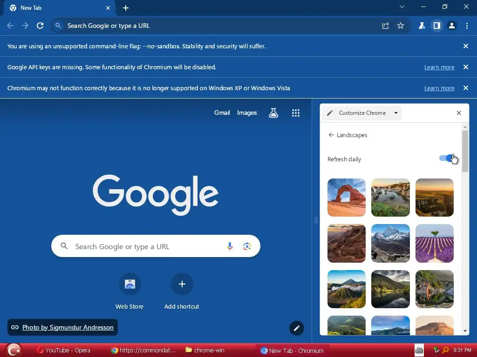
Task: Switch to YouTube - Opera taskbar window
Action: coord(64,350)
